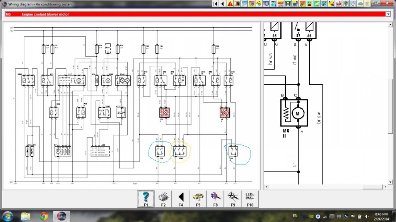Click the red warning triangle toolbar icon
The height and width of the screenshot is (222, 396).
(230, 3)
